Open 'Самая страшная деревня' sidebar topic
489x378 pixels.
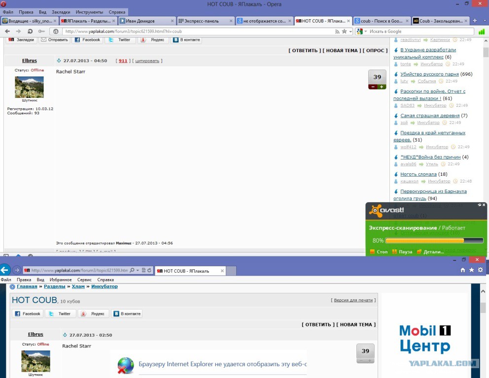pos(430,116)
